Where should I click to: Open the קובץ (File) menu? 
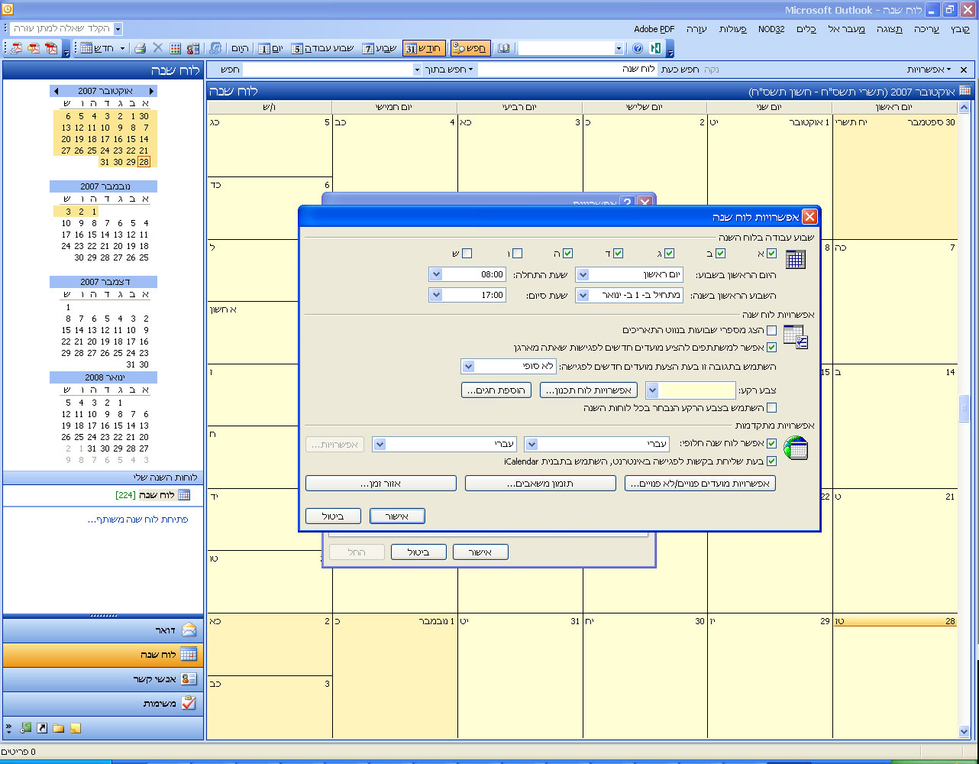pyautogui.click(x=960, y=29)
